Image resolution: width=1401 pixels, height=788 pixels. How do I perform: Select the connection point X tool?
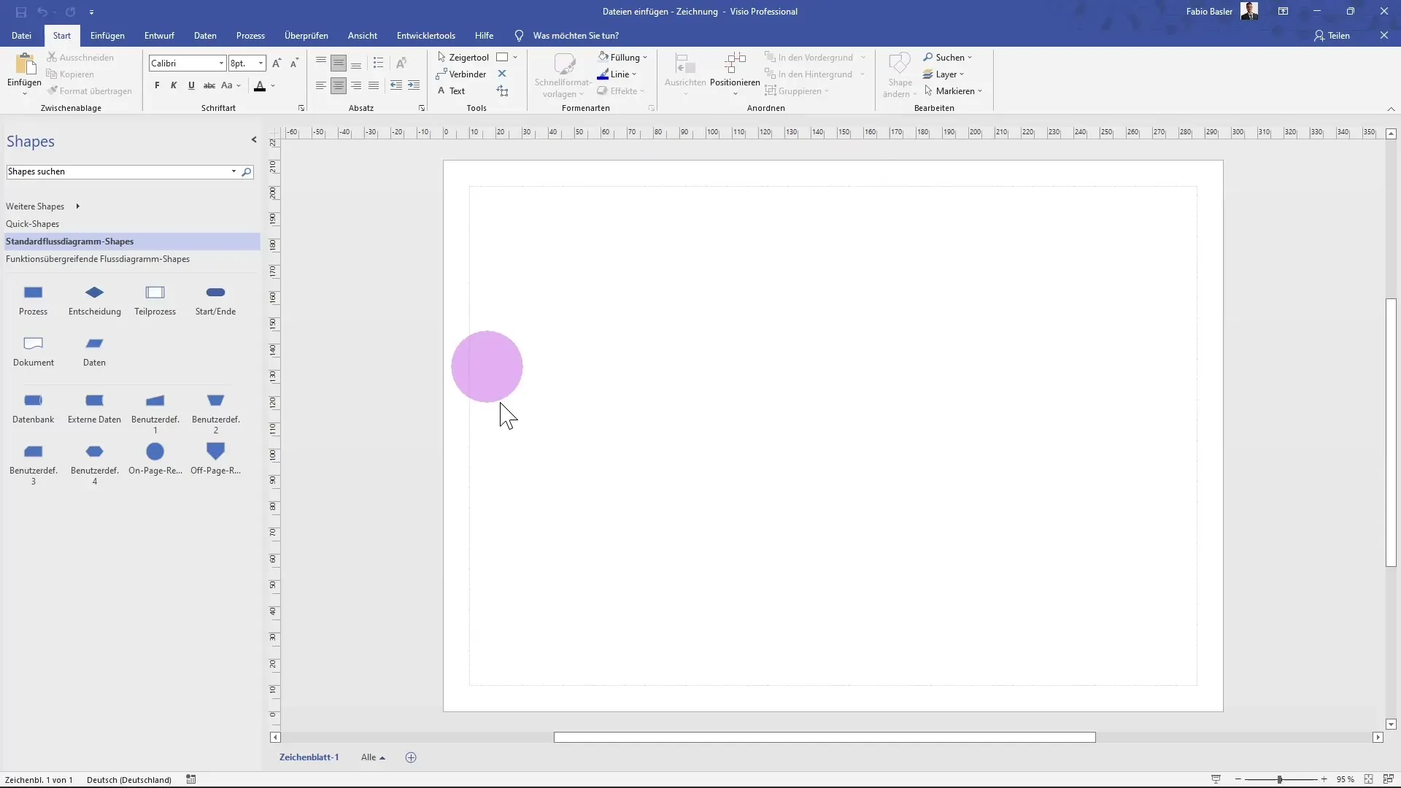pos(502,74)
